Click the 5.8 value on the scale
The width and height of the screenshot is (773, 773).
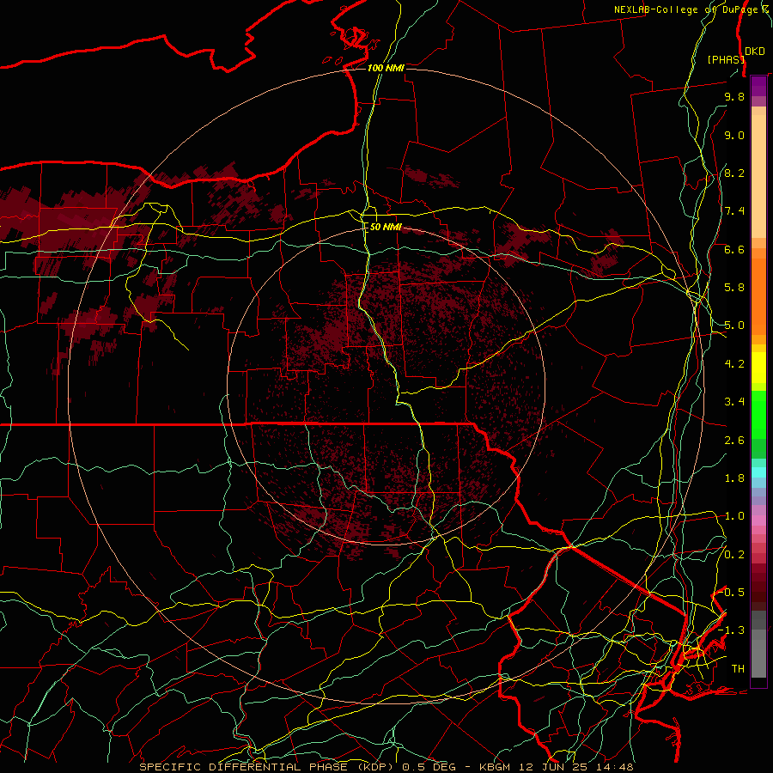(734, 288)
